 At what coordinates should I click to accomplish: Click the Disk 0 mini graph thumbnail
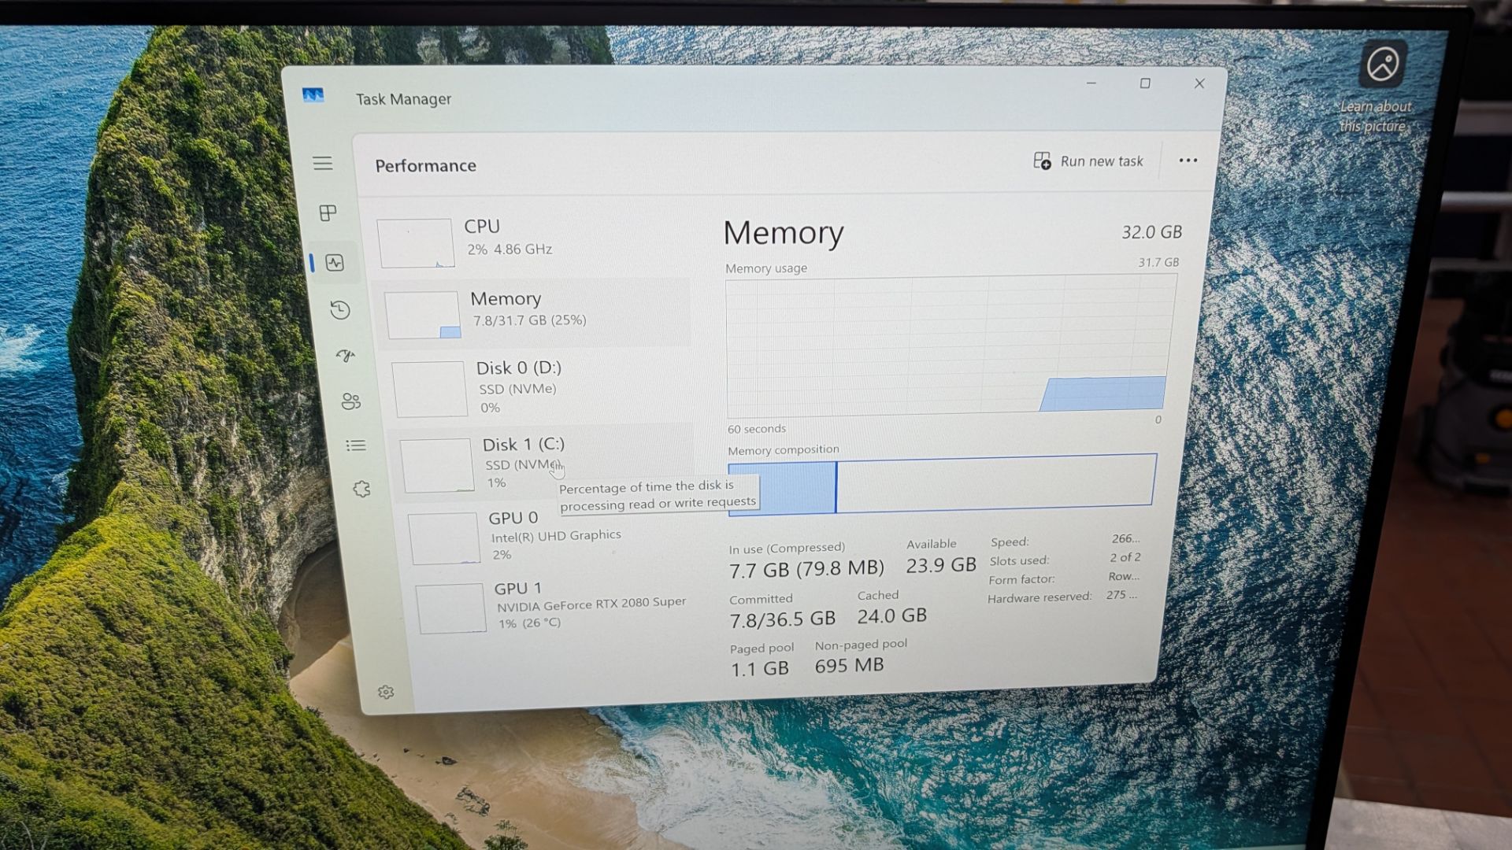(430, 389)
